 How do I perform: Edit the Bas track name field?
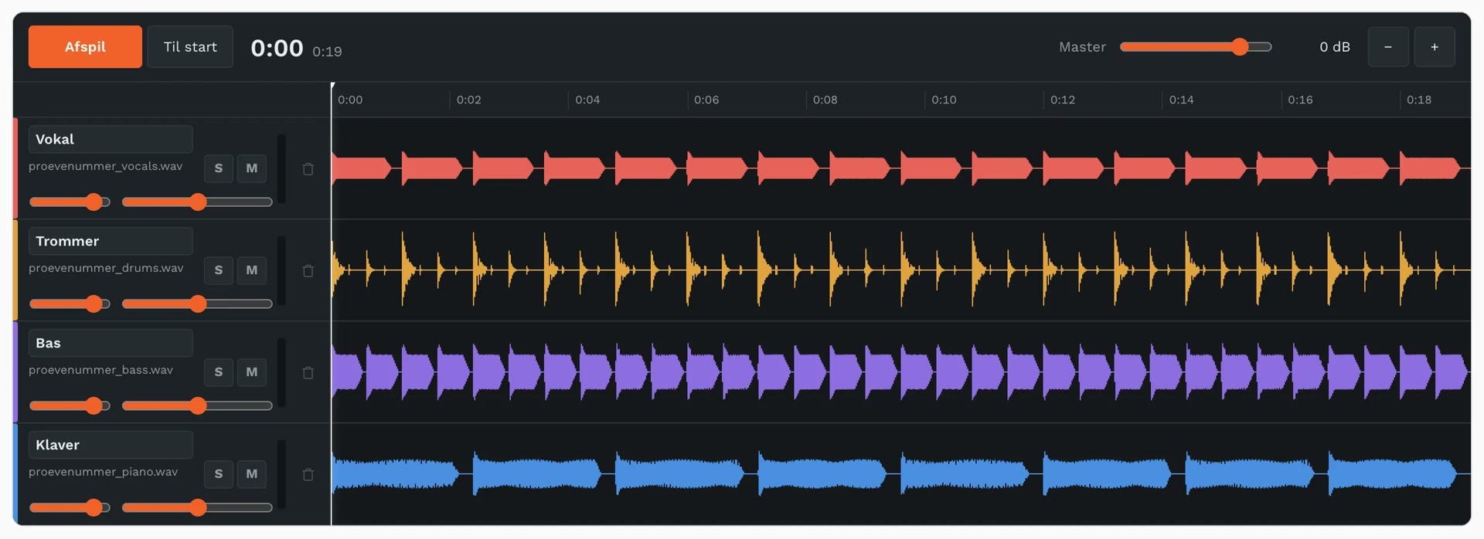(111, 343)
